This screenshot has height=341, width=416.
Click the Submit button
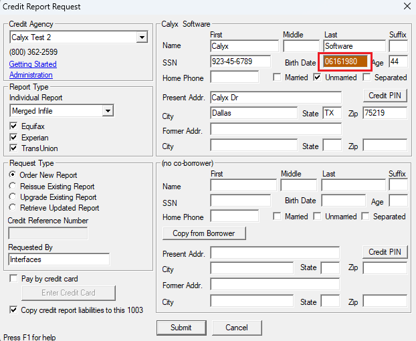coord(181,328)
